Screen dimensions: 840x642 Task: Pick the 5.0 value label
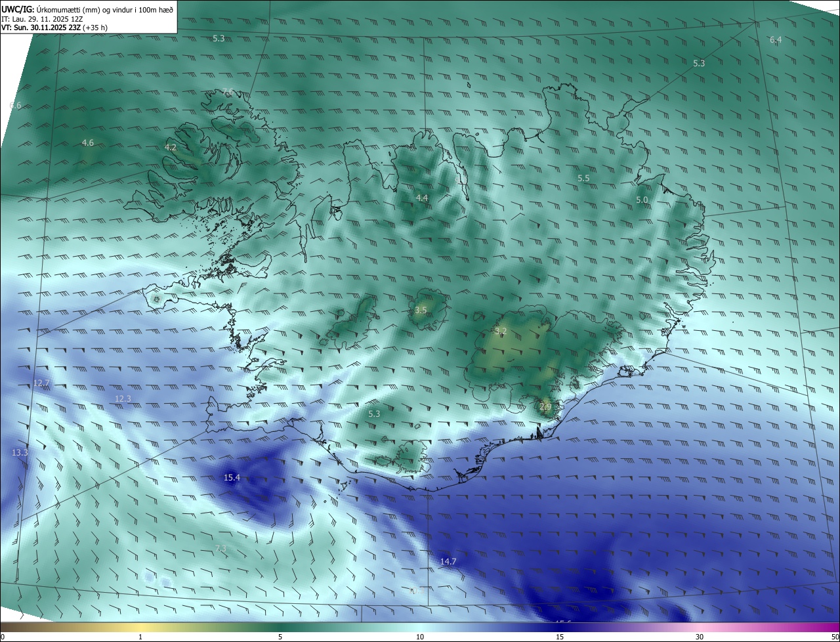pyautogui.click(x=642, y=200)
